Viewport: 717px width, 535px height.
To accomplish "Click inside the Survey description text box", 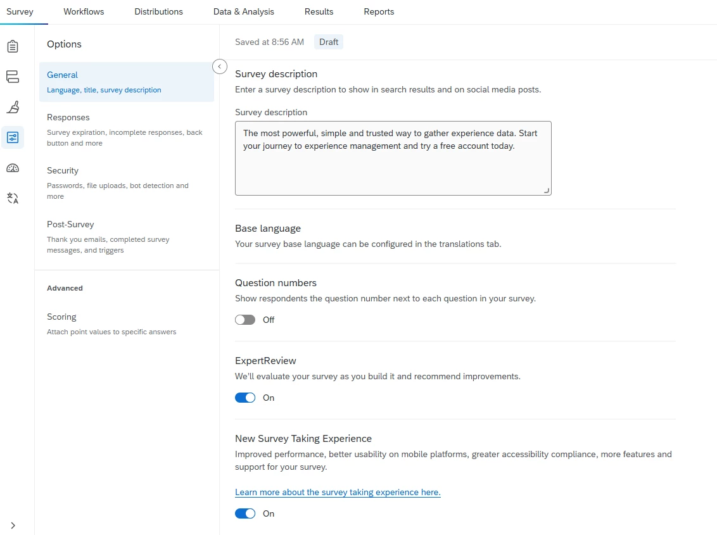I will coord(393,158).
